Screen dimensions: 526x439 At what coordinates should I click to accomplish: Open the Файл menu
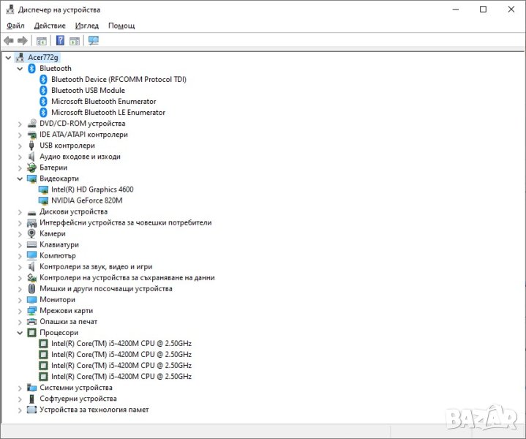[x=15, y=26]
